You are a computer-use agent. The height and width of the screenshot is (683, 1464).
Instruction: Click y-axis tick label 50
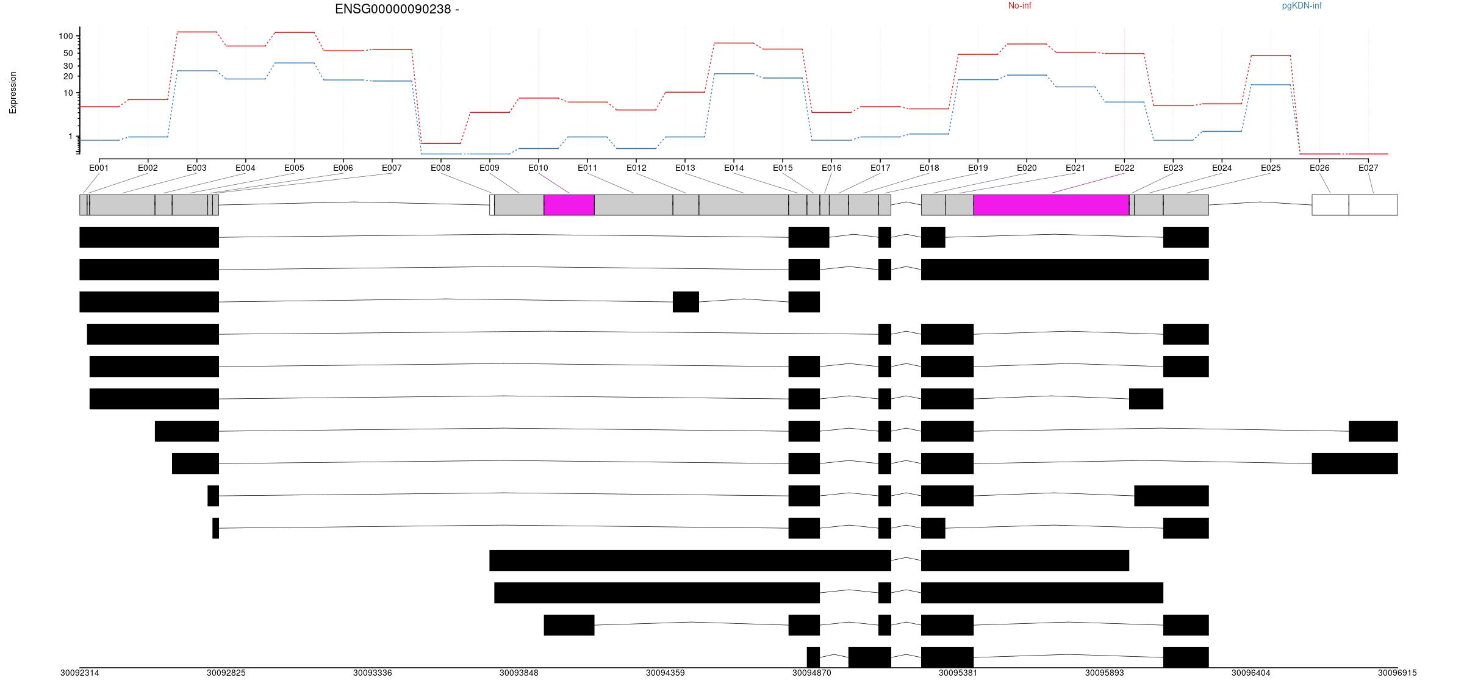[68, 54]
